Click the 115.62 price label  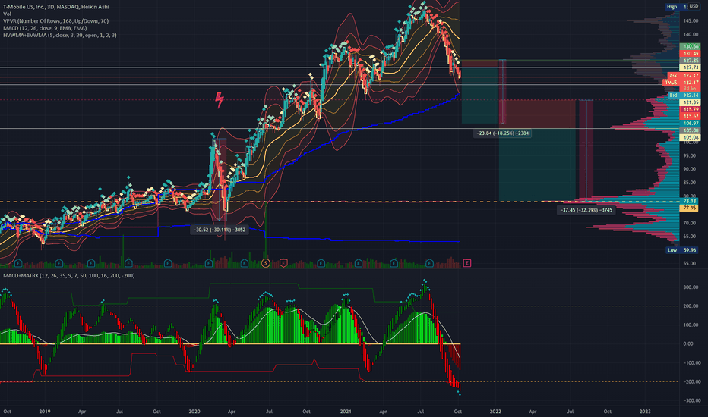click(x=691, y=116)
